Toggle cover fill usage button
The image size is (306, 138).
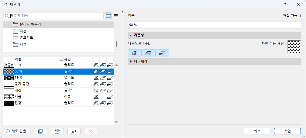148,53
